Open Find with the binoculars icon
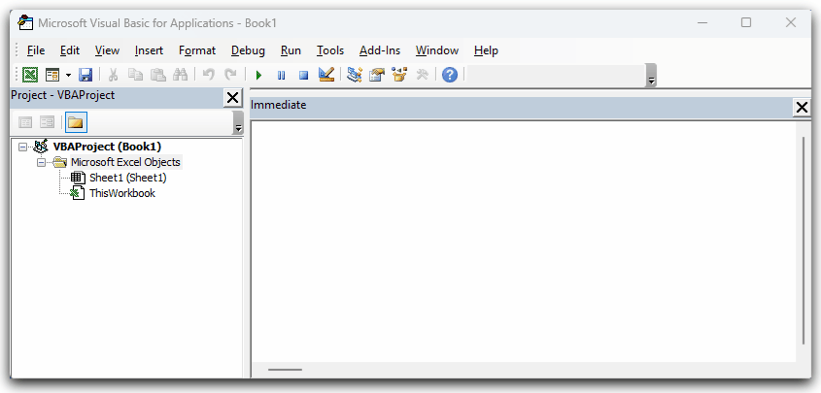The height and width of the screenshot is (393, 821). tap(180, 76)
